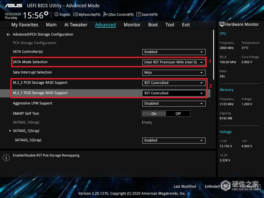Switch to the Main tab

(51, 25)
